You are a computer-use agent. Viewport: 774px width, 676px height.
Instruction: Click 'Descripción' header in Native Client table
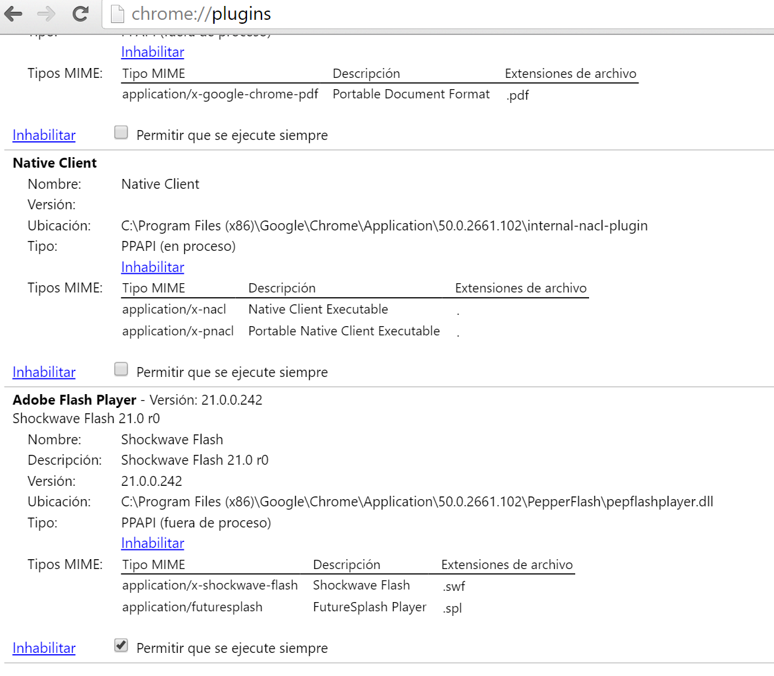click(282, 288)
